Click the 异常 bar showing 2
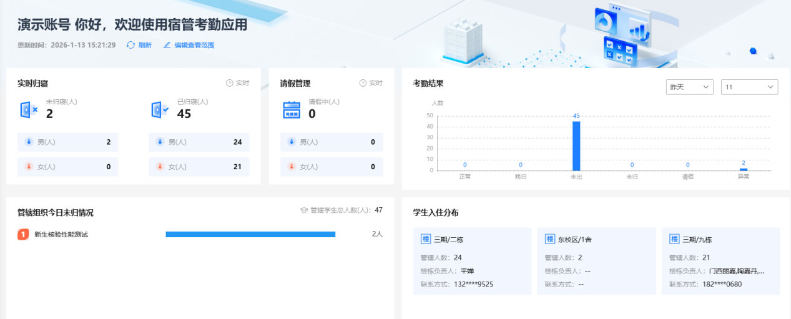Image resolution: width=791 pixels, height=319 pixels. [744, 169]
